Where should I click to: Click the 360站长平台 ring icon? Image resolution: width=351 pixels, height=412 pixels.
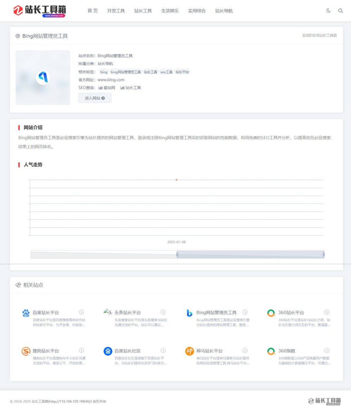coord(271,313)
